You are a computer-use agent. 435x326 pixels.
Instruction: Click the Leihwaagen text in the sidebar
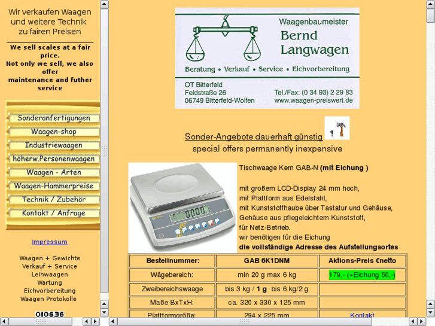click(50, 275)
